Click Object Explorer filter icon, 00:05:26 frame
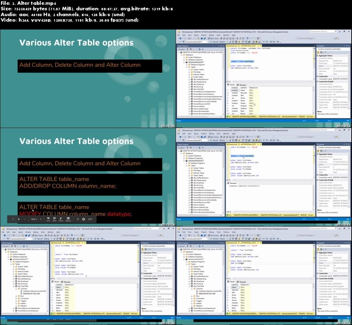Viewport: 352px width, 325px height. click(x=21, y=246)
